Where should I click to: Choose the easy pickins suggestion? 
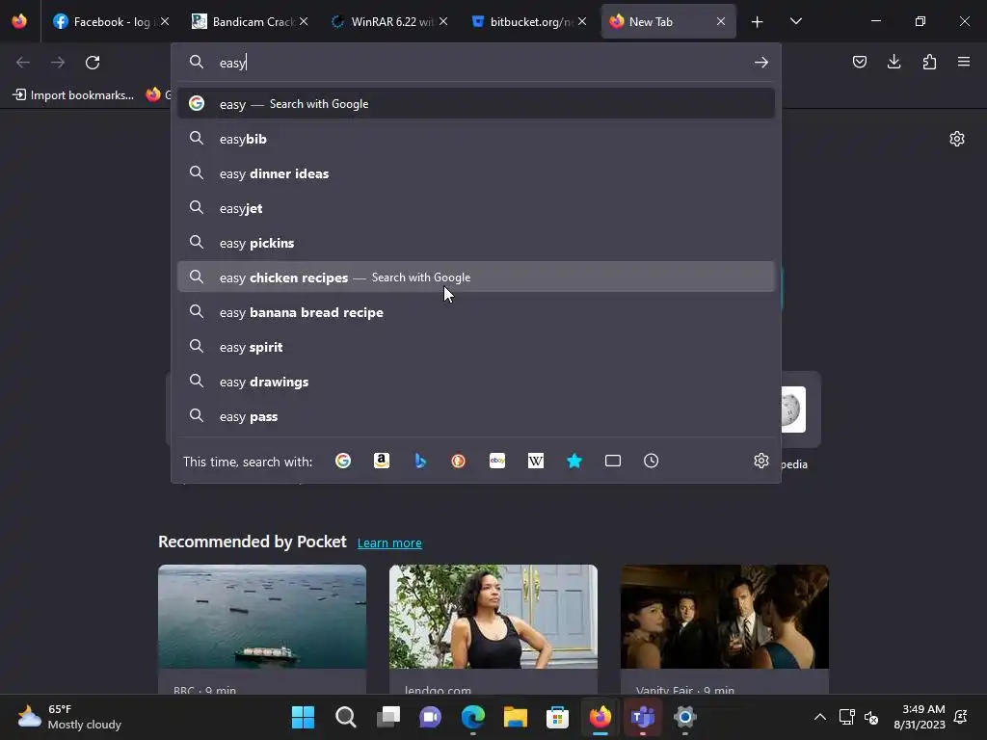(x=476, y=242)
